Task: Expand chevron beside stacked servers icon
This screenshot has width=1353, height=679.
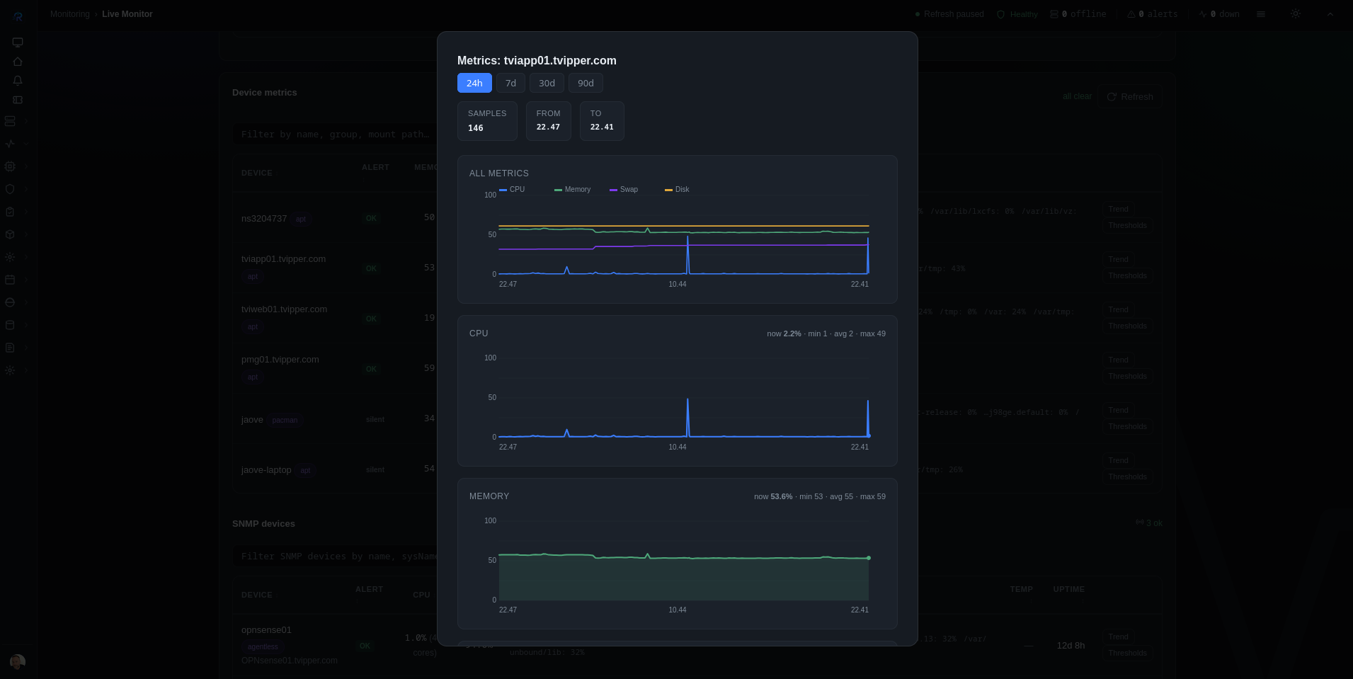Action: click(26, 121)
